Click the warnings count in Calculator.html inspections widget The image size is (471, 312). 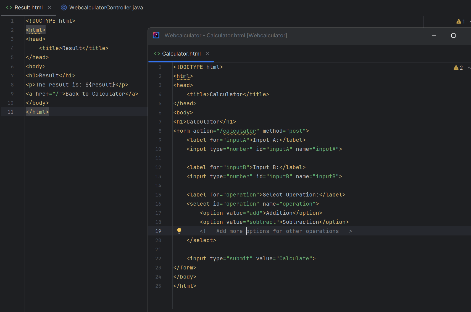[x=461, y=67]
